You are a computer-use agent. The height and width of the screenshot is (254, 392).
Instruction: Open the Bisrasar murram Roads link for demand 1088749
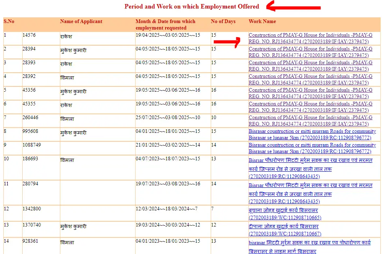312,148
